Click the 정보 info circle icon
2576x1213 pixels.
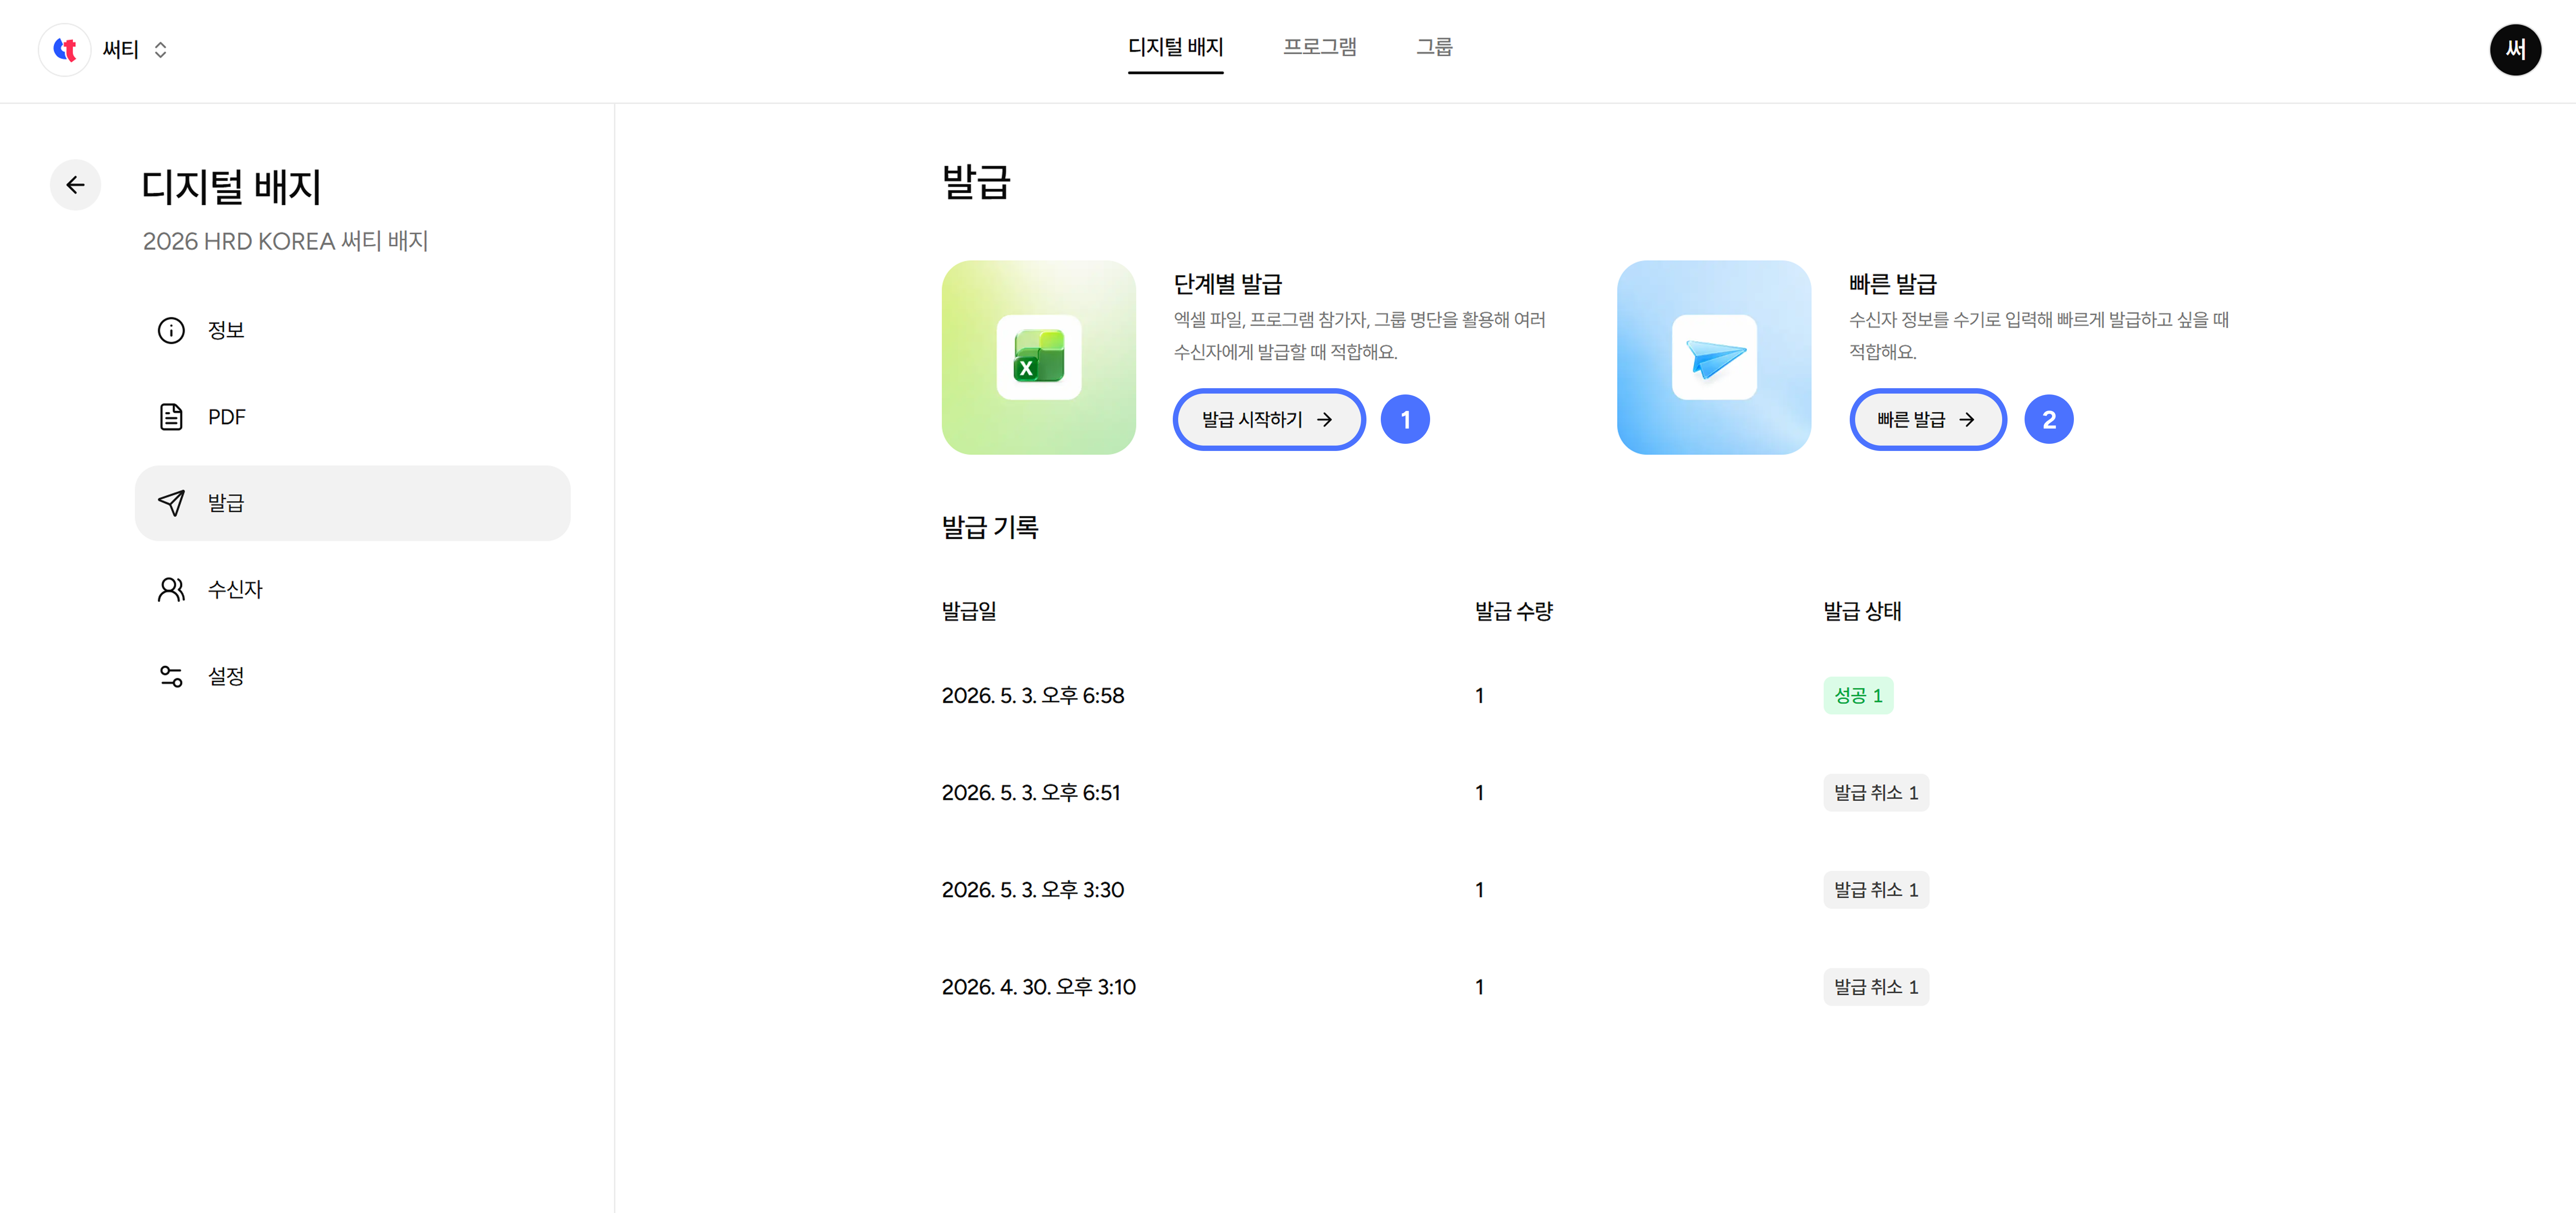coord(171,330)
